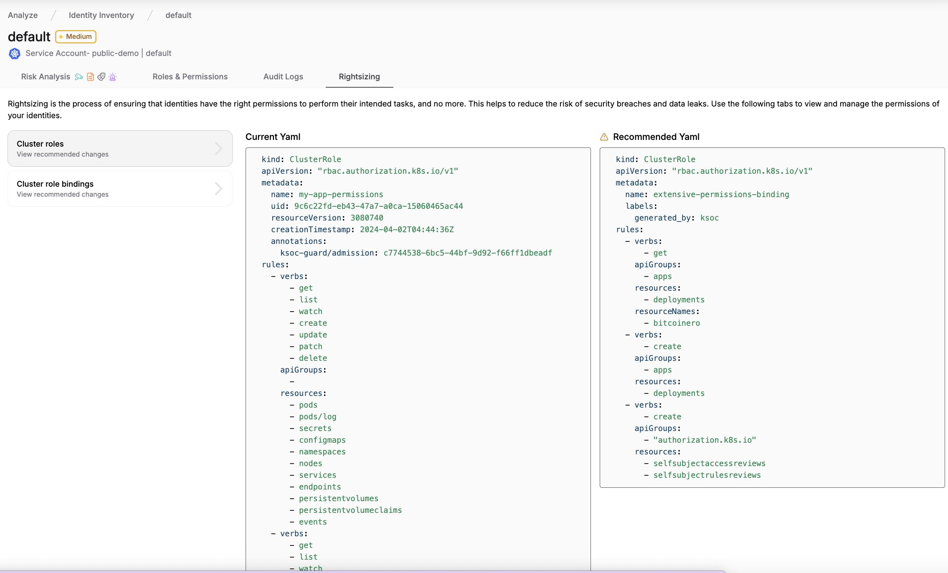Toggle the Audit Logs tab view
The width and height of the screenshot is (948, 573).
click(x=283, y=76)
